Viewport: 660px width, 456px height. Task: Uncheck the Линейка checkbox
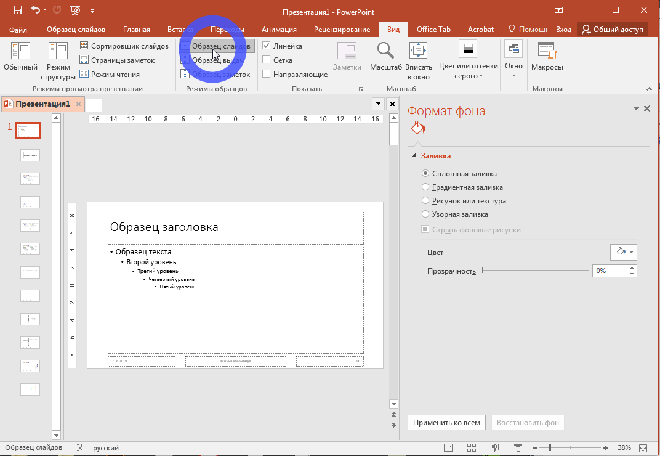(x=267, y=46)
